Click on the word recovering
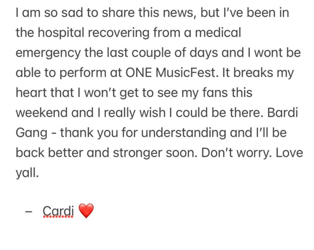This screenshot has height=250, width=314. (x=119, y=33)
